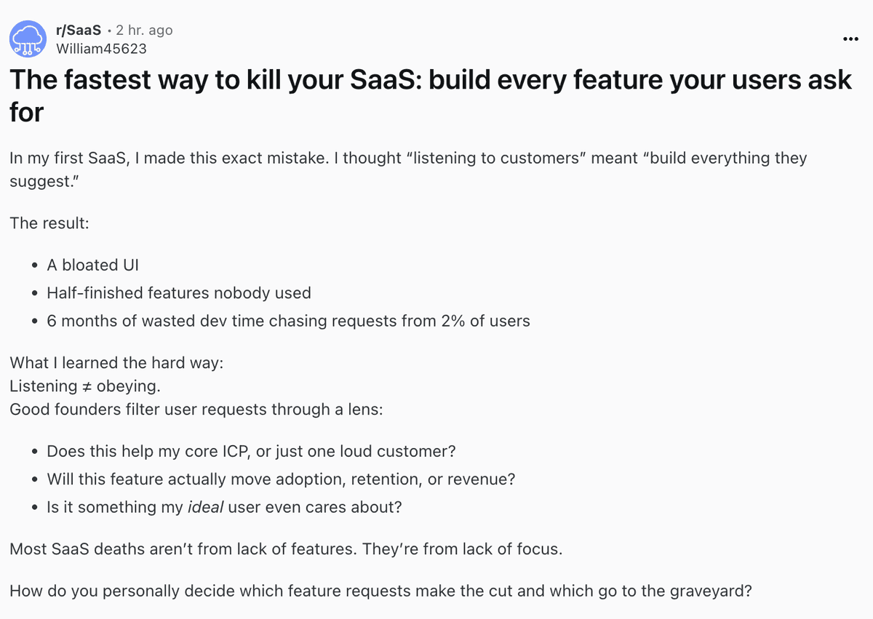Click the "A bloated UI" bullet point
Image resolution: width=873 pixels, height=619 pixels.
click(x=92, y=265)
